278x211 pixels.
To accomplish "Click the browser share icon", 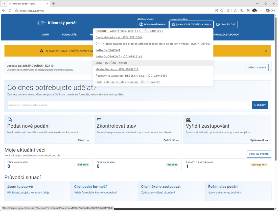I will pos(248,11).
